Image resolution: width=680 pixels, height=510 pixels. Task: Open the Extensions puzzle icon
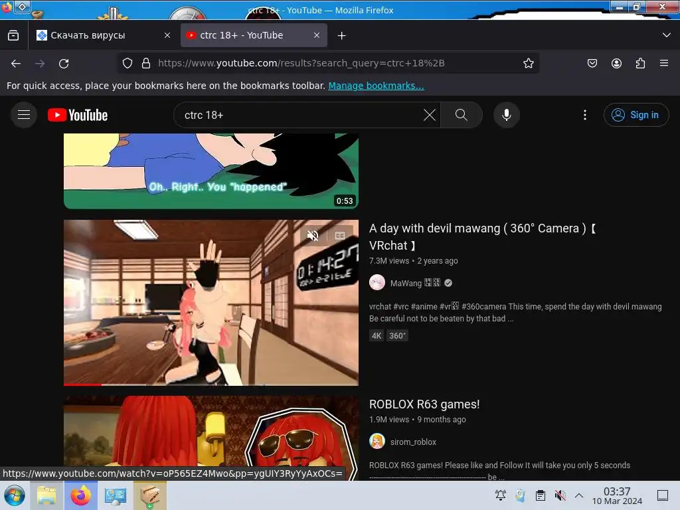(640, 63)
